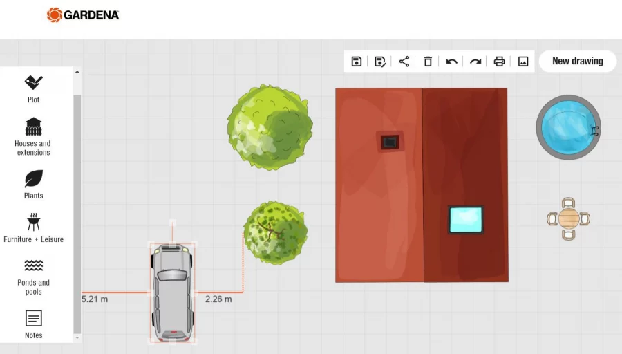Select the gray car object
The width and height of the screenshot is (622, 354).
(x=173, y=292)
